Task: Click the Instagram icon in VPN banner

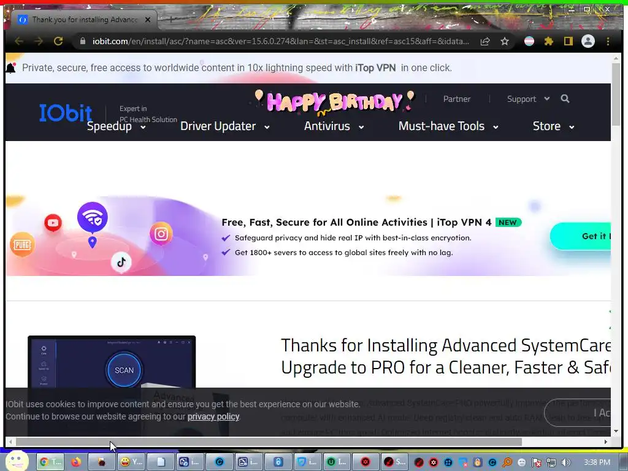Action: click(161, 234)
